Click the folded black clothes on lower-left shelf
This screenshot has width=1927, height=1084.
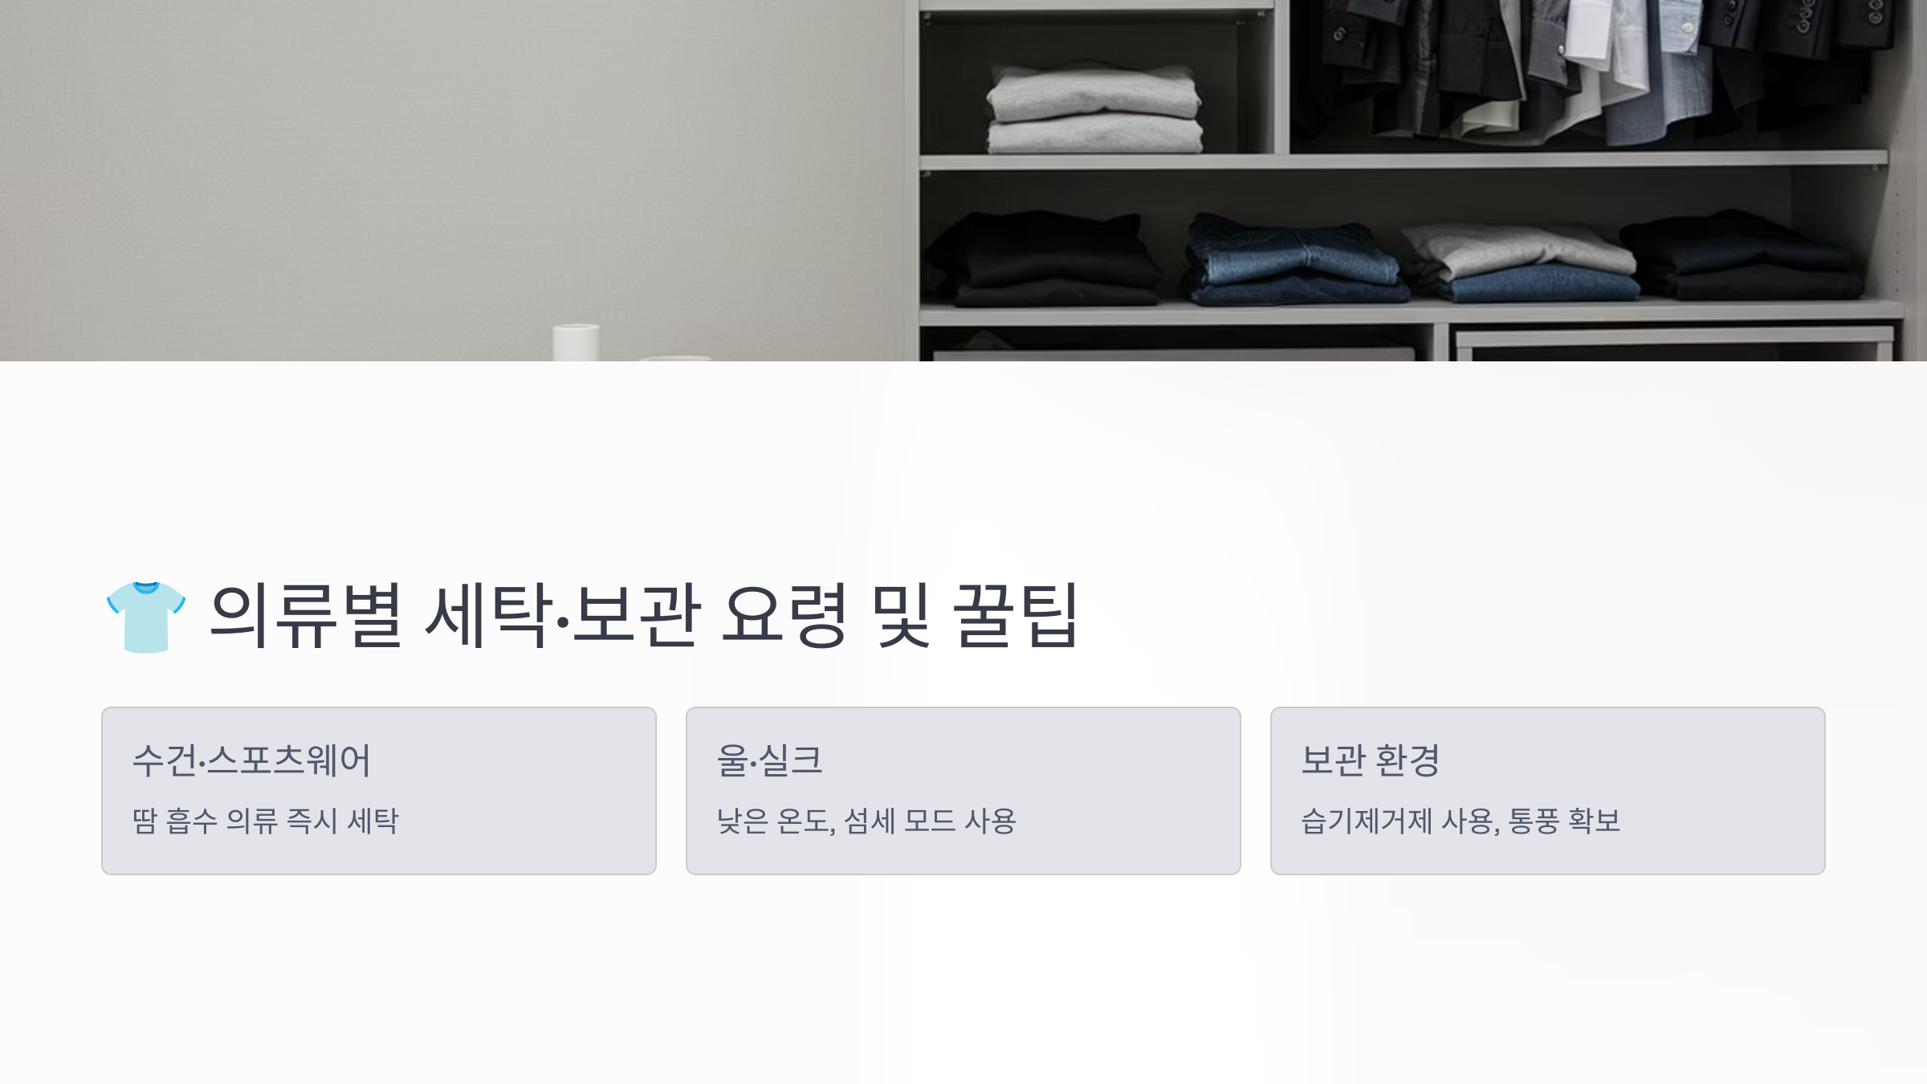tap(1044, 259)
